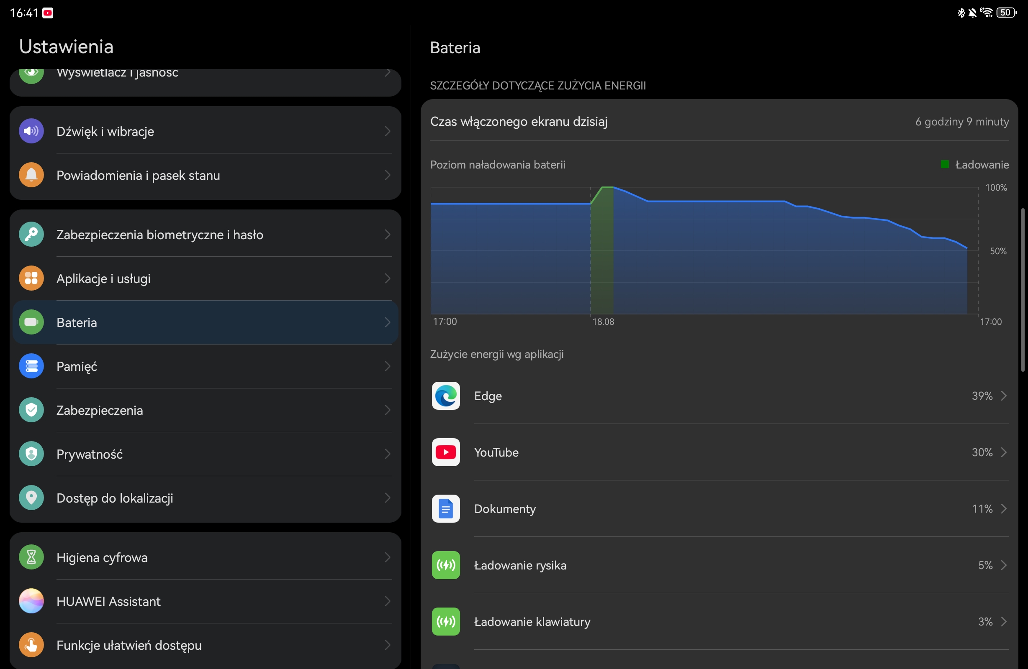Expand Ładowanie rysika usage chevron
The image size is (1028, 669).
1004,565
